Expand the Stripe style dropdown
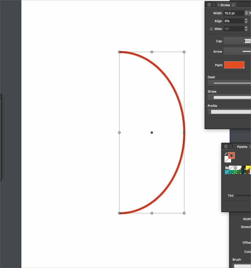Image resolution: width=251 pixels, height=268 pixels. tap(230, 97)
